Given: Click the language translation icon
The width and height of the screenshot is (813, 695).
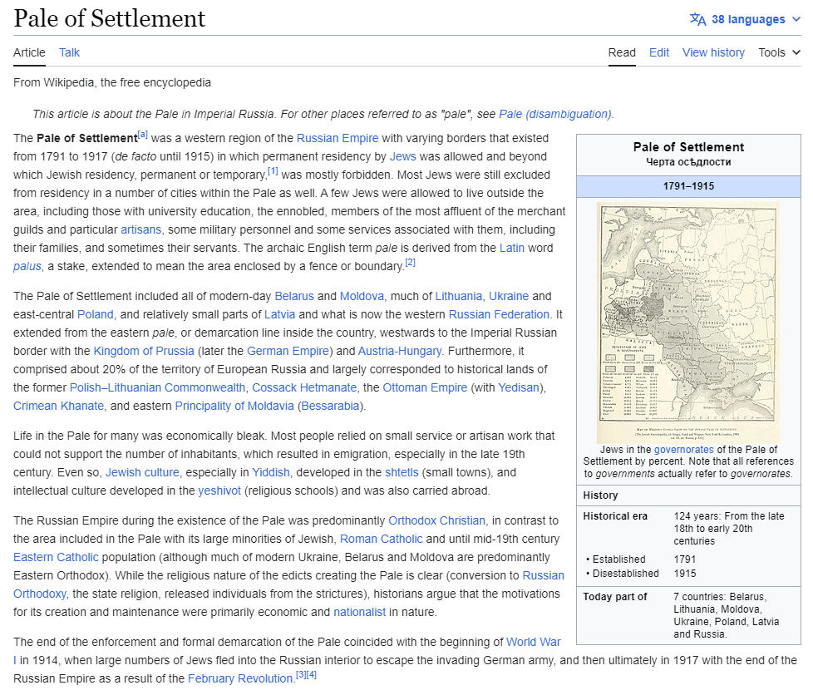Looking at the screenshot, I should click(697, 19).
